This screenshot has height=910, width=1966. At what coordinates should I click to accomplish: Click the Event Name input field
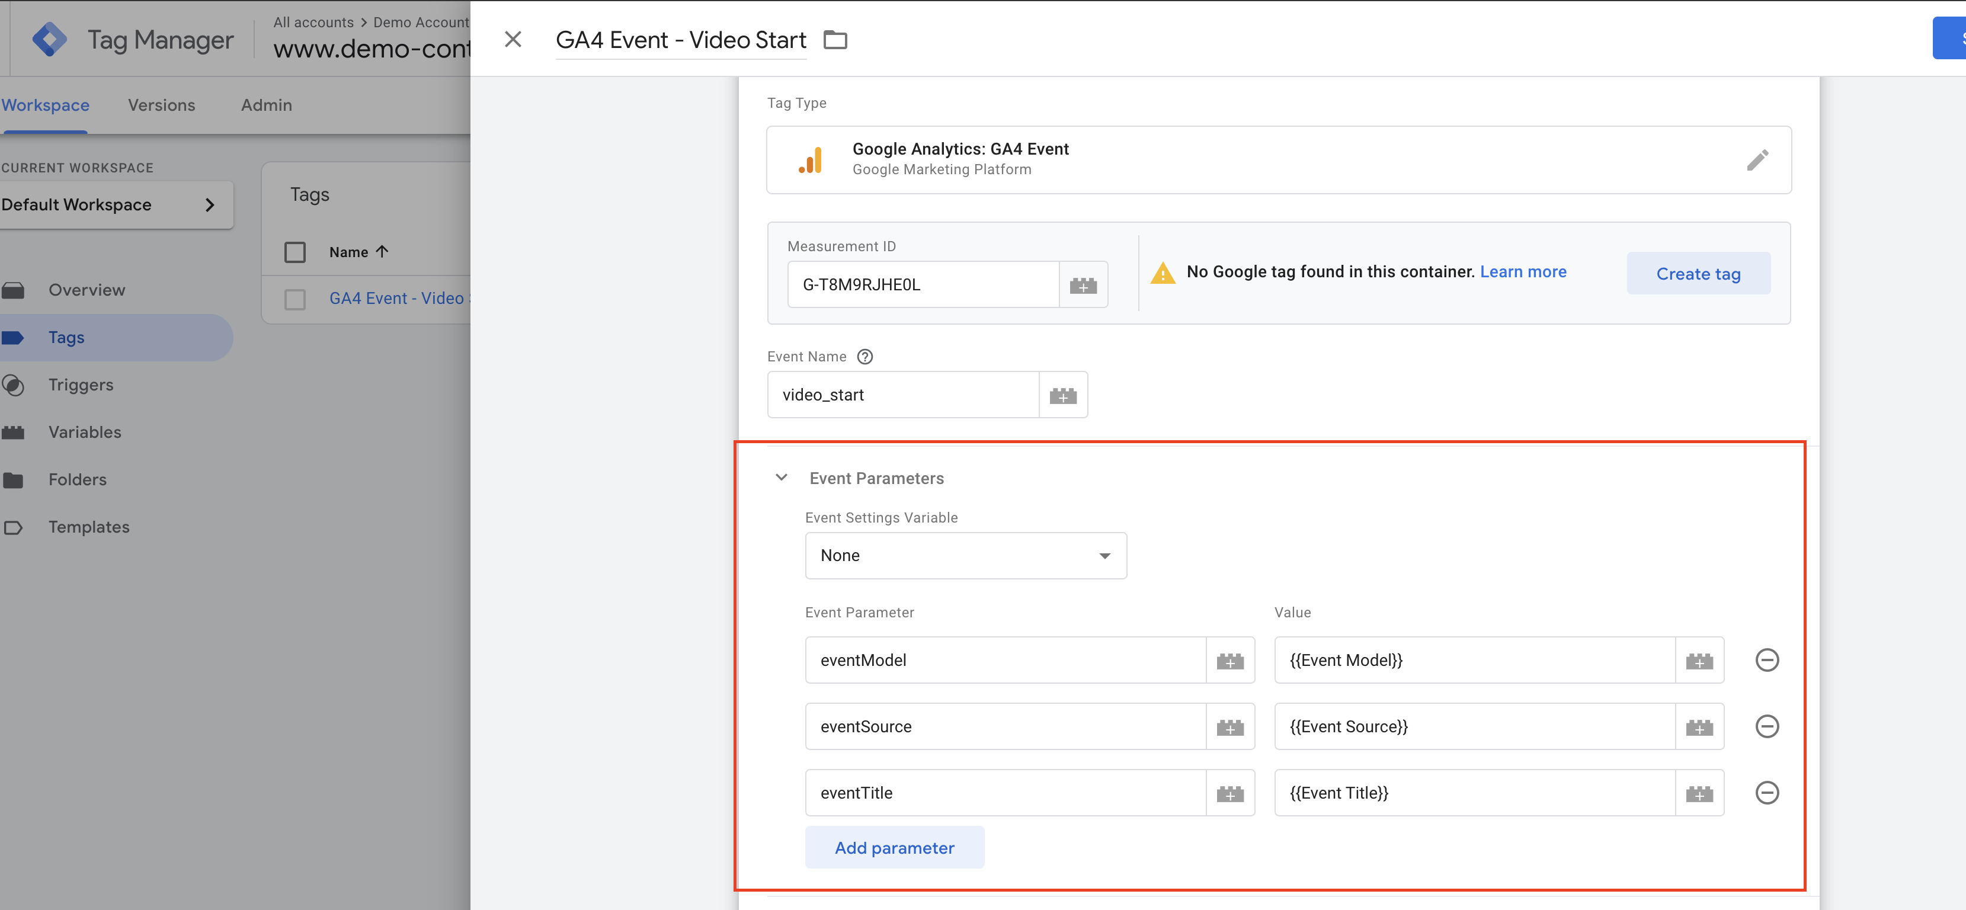coord(903,395)
